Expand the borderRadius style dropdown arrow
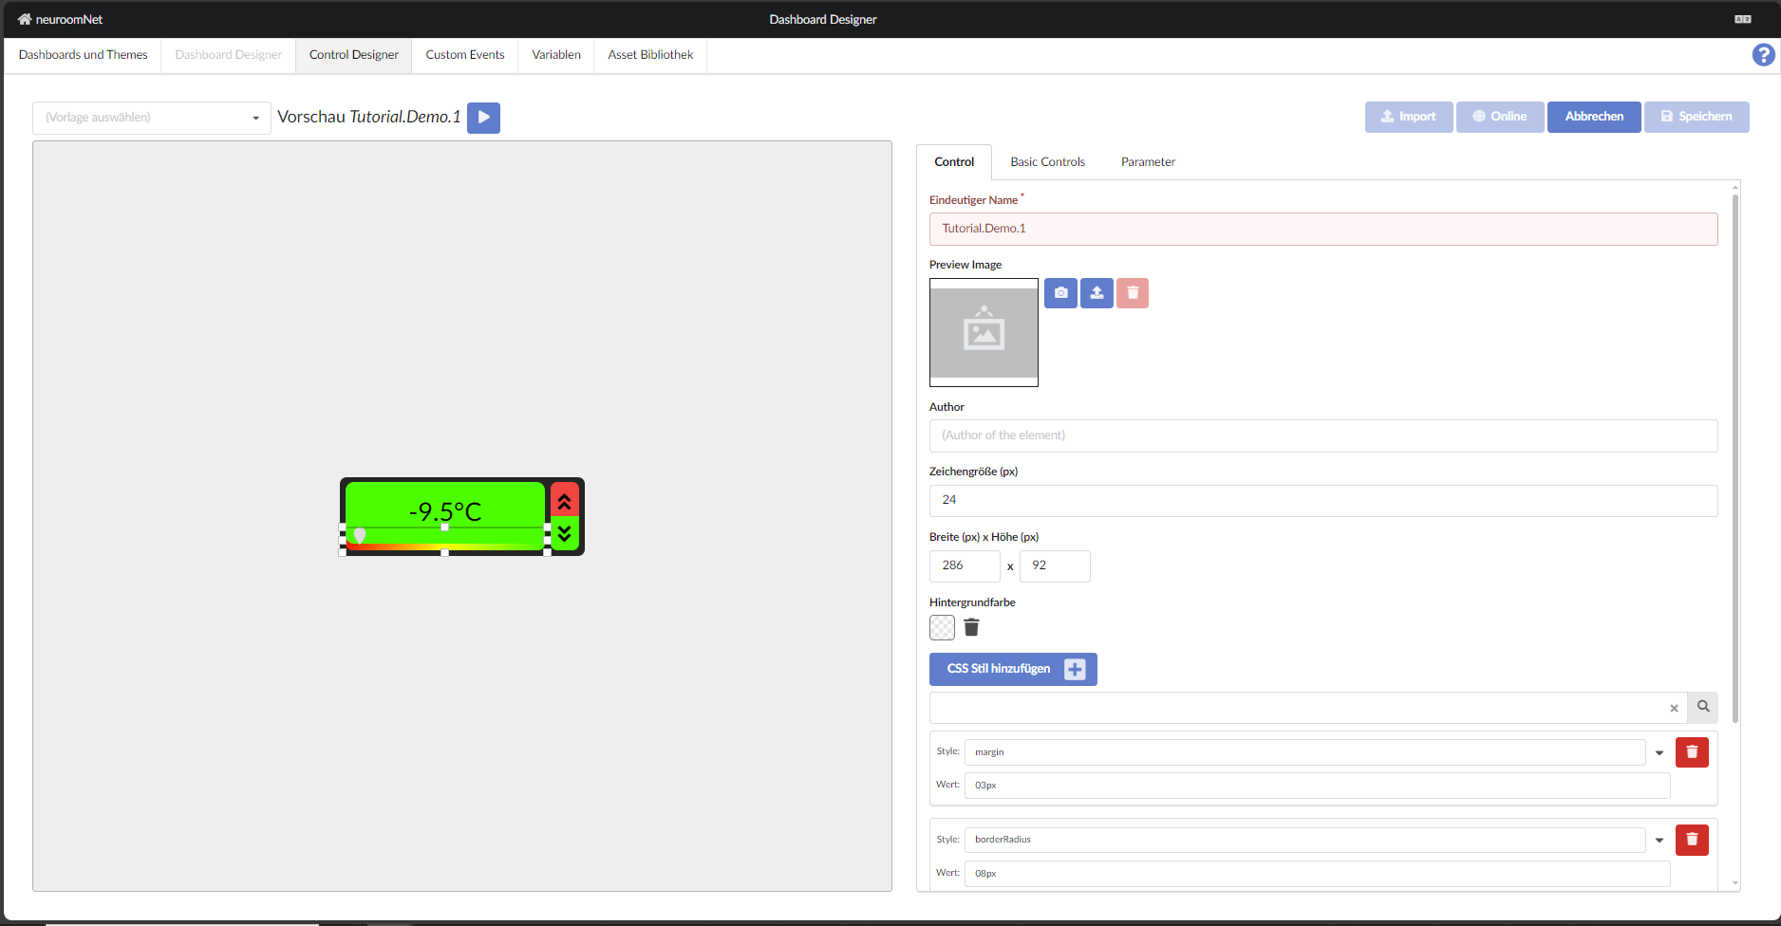 (1659, 840)
